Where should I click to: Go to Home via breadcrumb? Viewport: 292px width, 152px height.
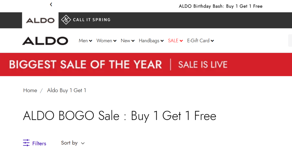(30, 90)
